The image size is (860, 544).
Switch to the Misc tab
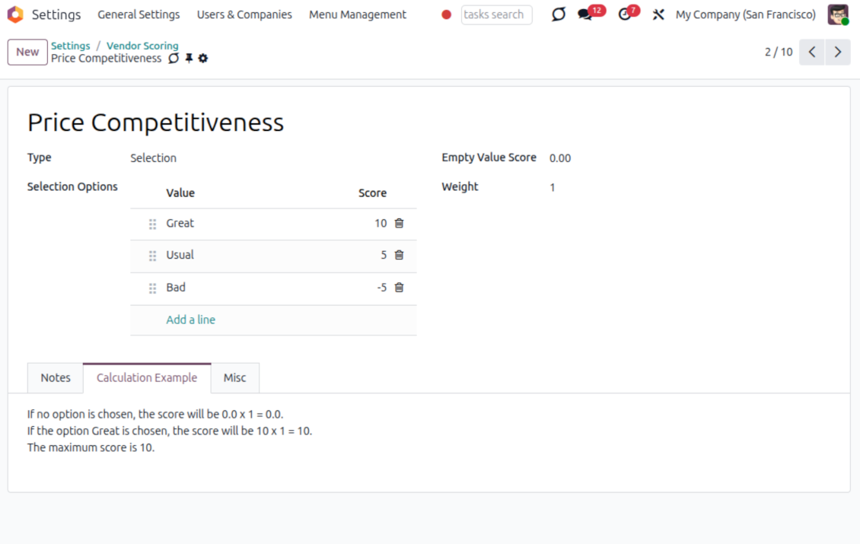[234, 378]
